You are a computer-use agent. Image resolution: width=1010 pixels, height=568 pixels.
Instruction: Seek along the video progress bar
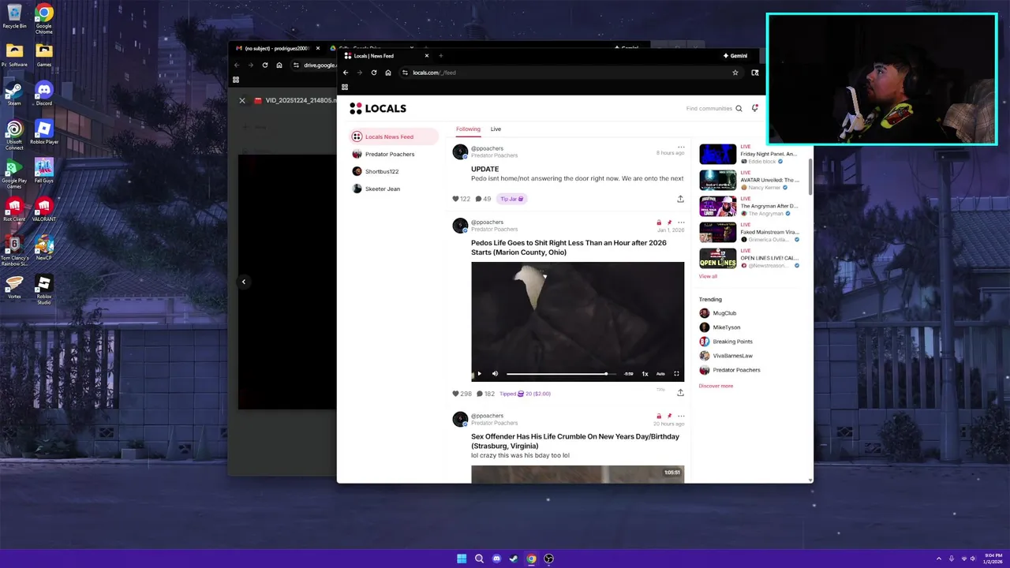coord(562,374)
